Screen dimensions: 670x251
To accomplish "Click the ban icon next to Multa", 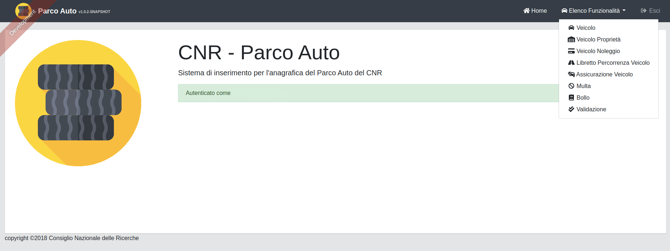I will tap(571, 86).
